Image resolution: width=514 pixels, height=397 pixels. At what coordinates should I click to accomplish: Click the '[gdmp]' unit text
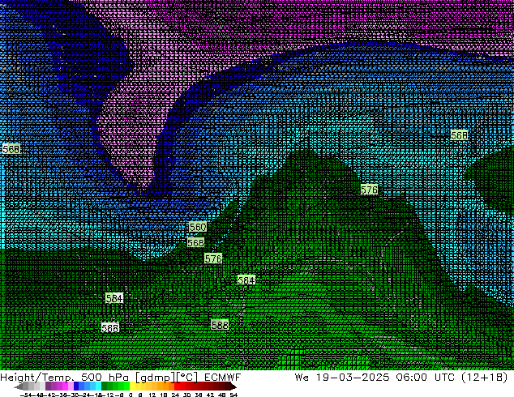[x=155, y=378]
